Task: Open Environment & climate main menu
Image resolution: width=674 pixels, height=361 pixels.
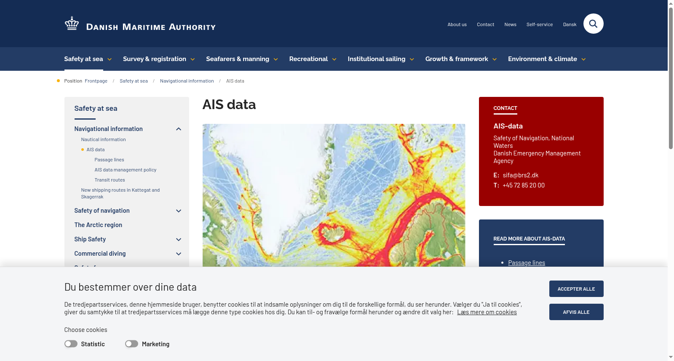Action: point(543,59)
